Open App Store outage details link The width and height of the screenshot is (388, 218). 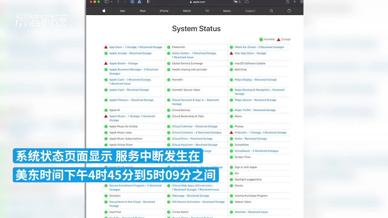[x=136, y=47]
